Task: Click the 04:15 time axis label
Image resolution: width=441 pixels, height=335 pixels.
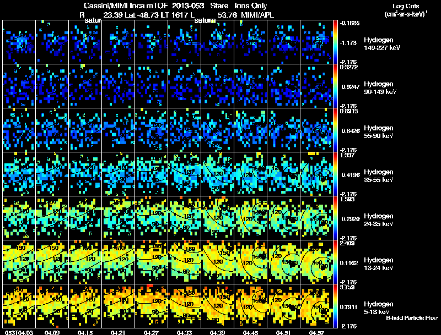Action: pyautogui.click(x=85, y=333)
